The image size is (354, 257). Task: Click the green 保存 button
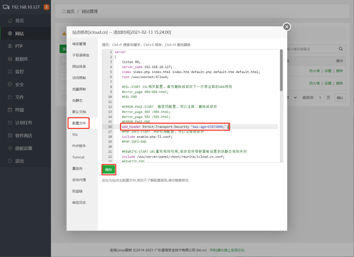coord(109,170)
